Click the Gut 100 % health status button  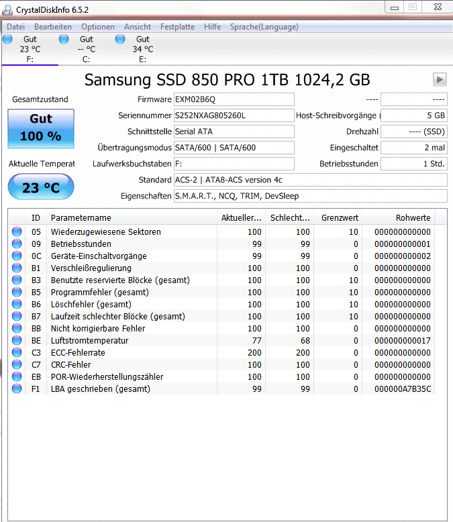click(41, 129)
